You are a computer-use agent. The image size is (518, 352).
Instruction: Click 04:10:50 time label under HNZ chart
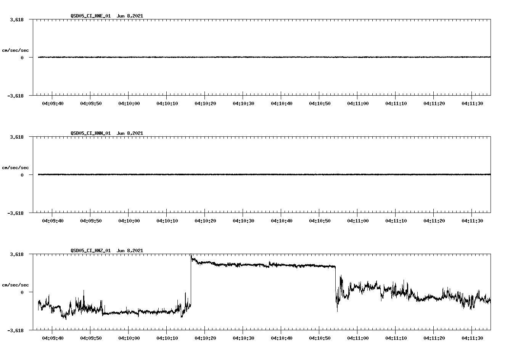tap(320, 338)
